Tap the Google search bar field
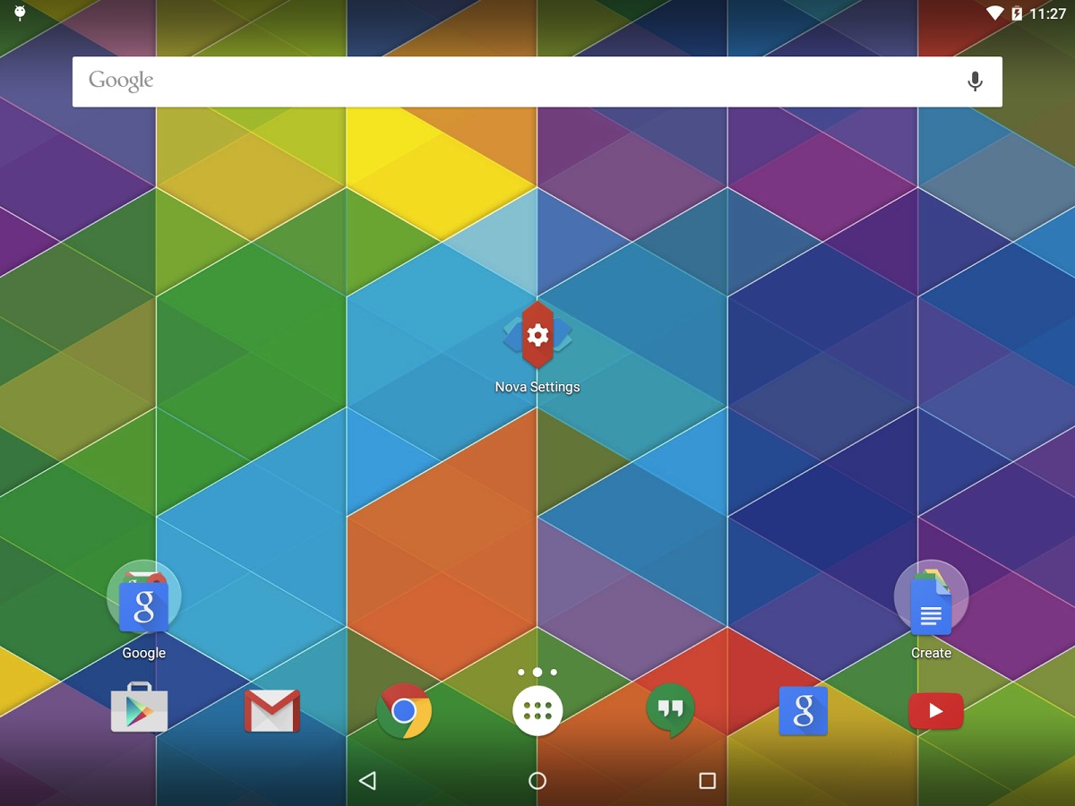The height and width of the screenshot is (806, 1075). coord(537,81)
